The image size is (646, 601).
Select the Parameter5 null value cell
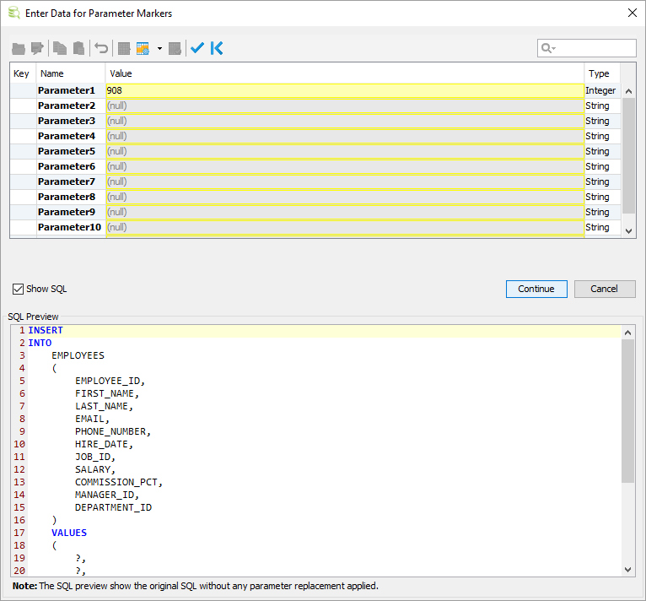coord(344,151)
